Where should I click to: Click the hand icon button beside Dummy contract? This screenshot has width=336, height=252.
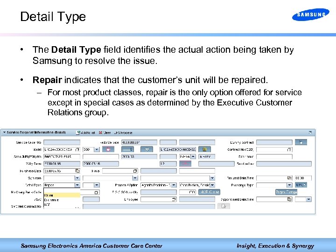coord(301,142)
